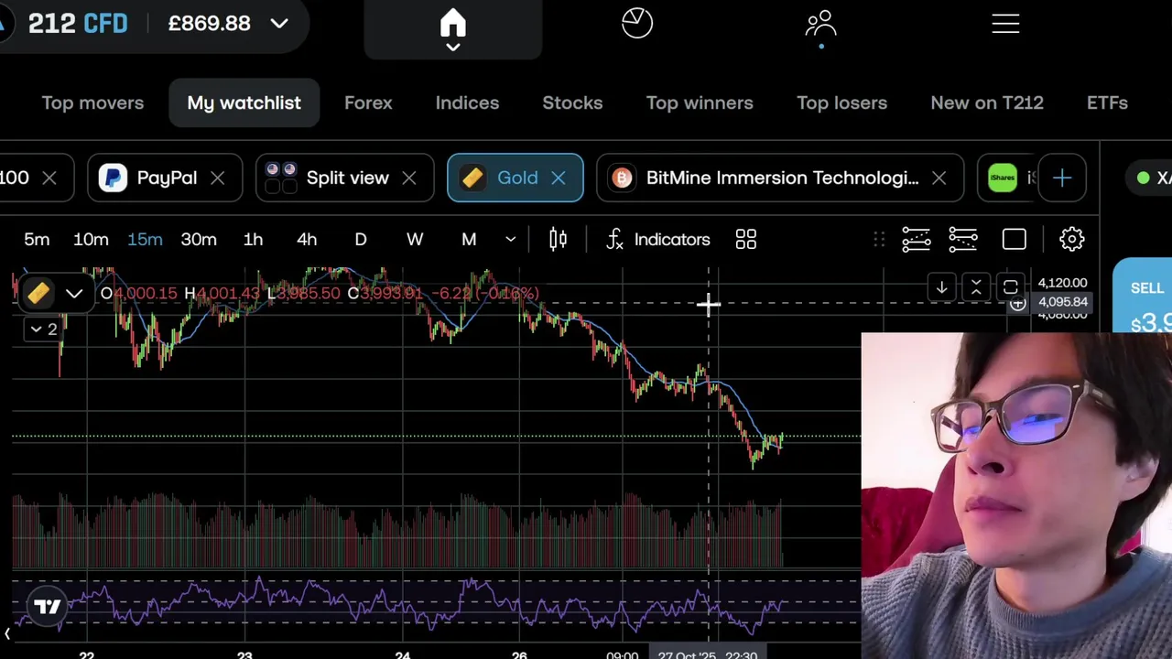This screenshot has height=659, width=1172.
Task: Open the home navigation icon
Action: [x=452, y=24]
